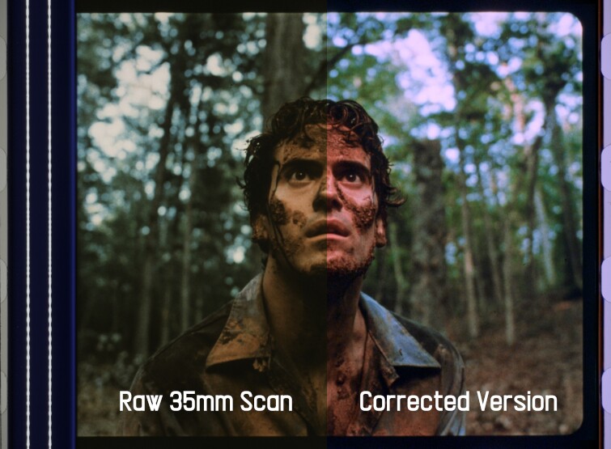611x449 pixels.
Task: Click the dark blue film border beside the soundtrack
Action: pos(64,224)
